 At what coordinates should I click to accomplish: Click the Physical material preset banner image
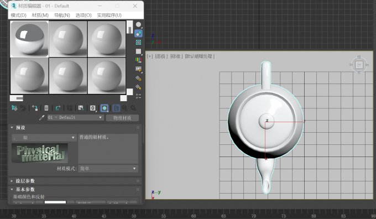pyautogui.click(x=40, y=153)
